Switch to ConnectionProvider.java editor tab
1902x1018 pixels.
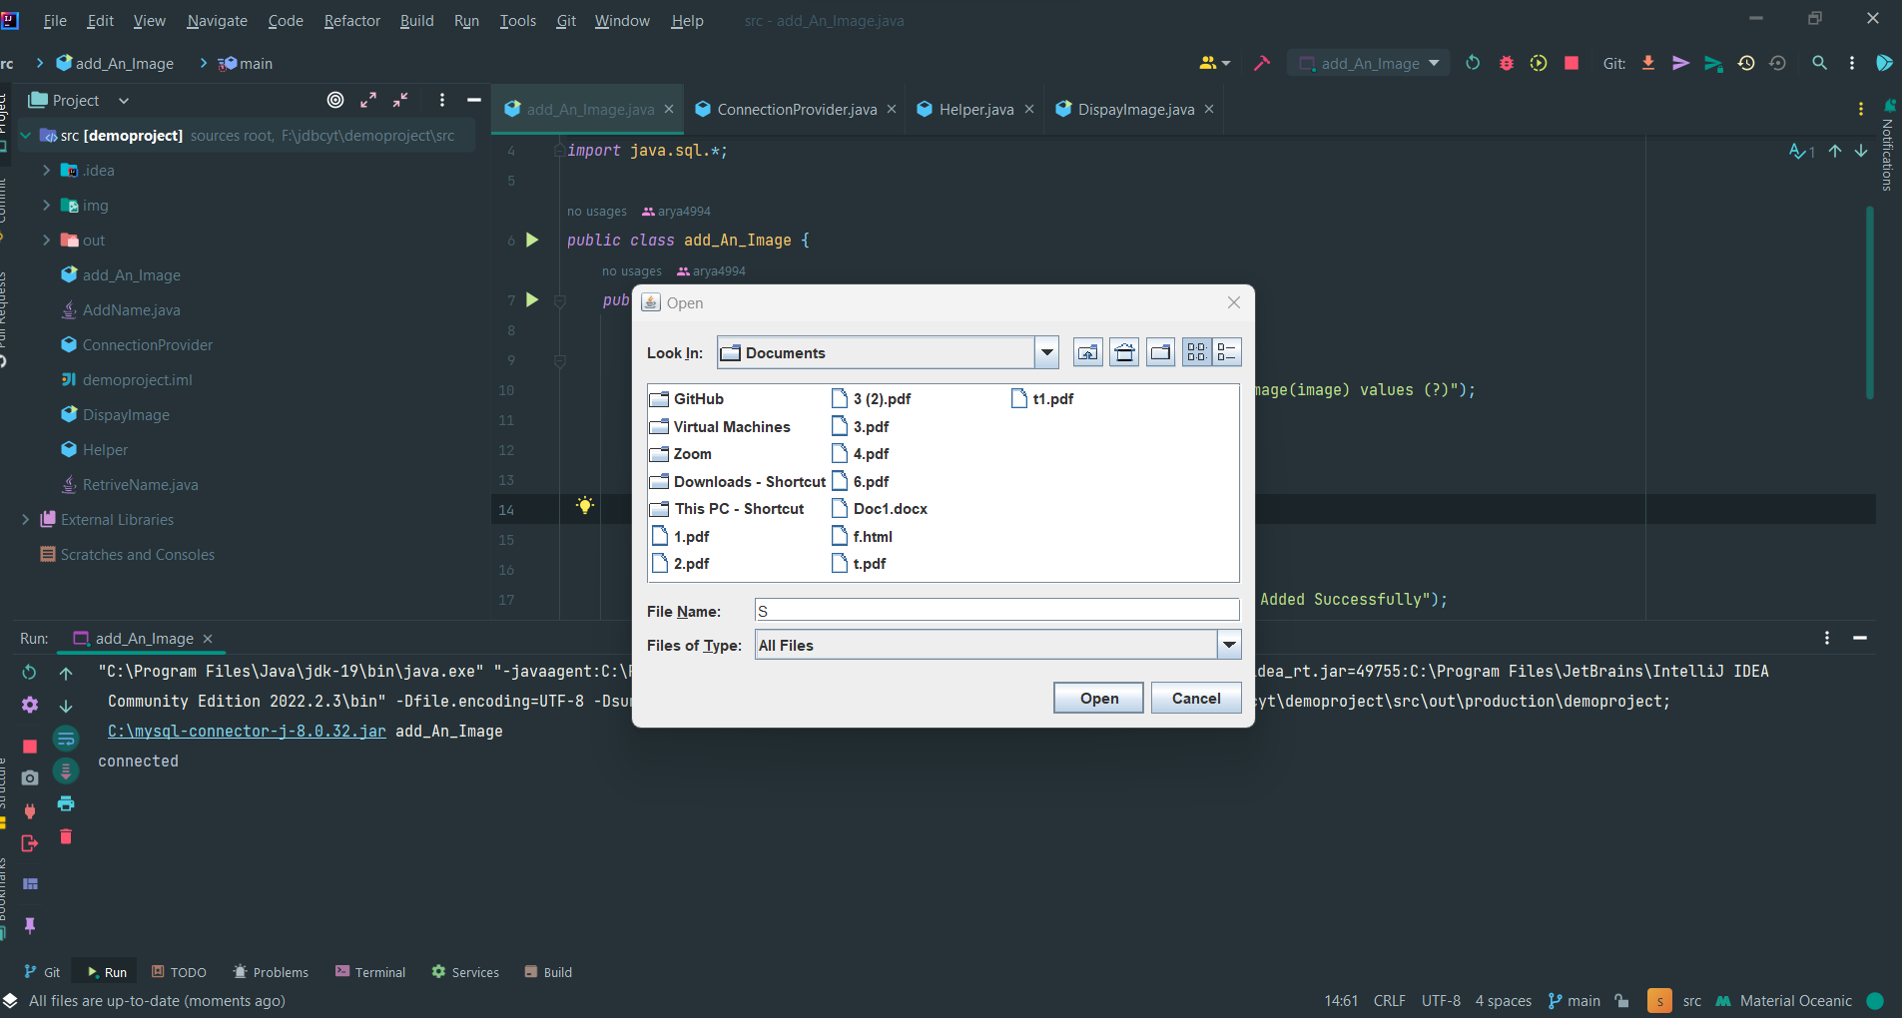tap(796, 109)
